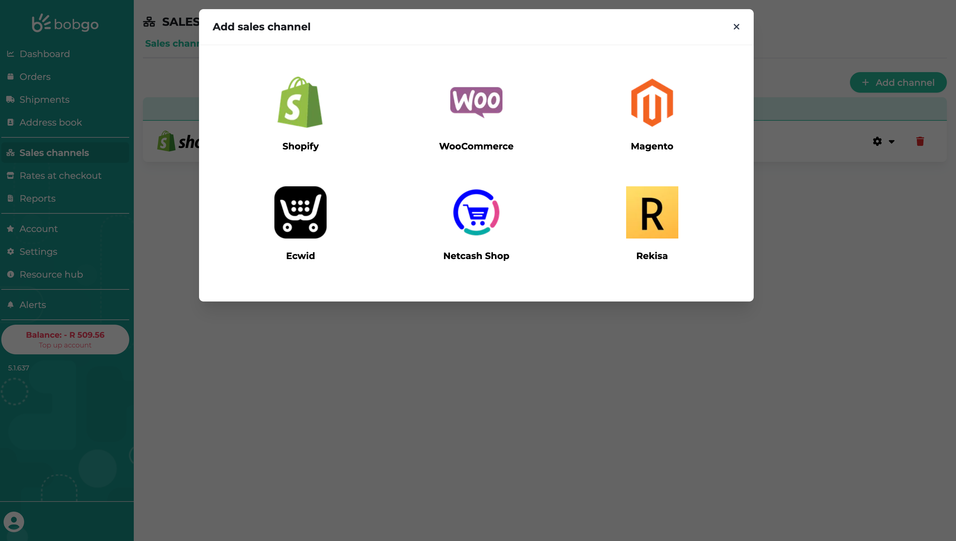Screen dimensions: 956x541
Task: Delete the Shopify channel with trash icon
Action: [920, 141]
